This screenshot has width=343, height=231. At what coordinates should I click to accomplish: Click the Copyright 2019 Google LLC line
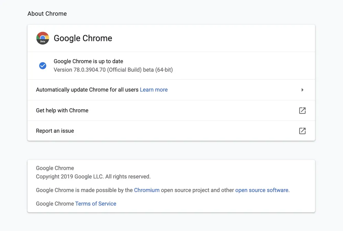(x=93, y=177)
